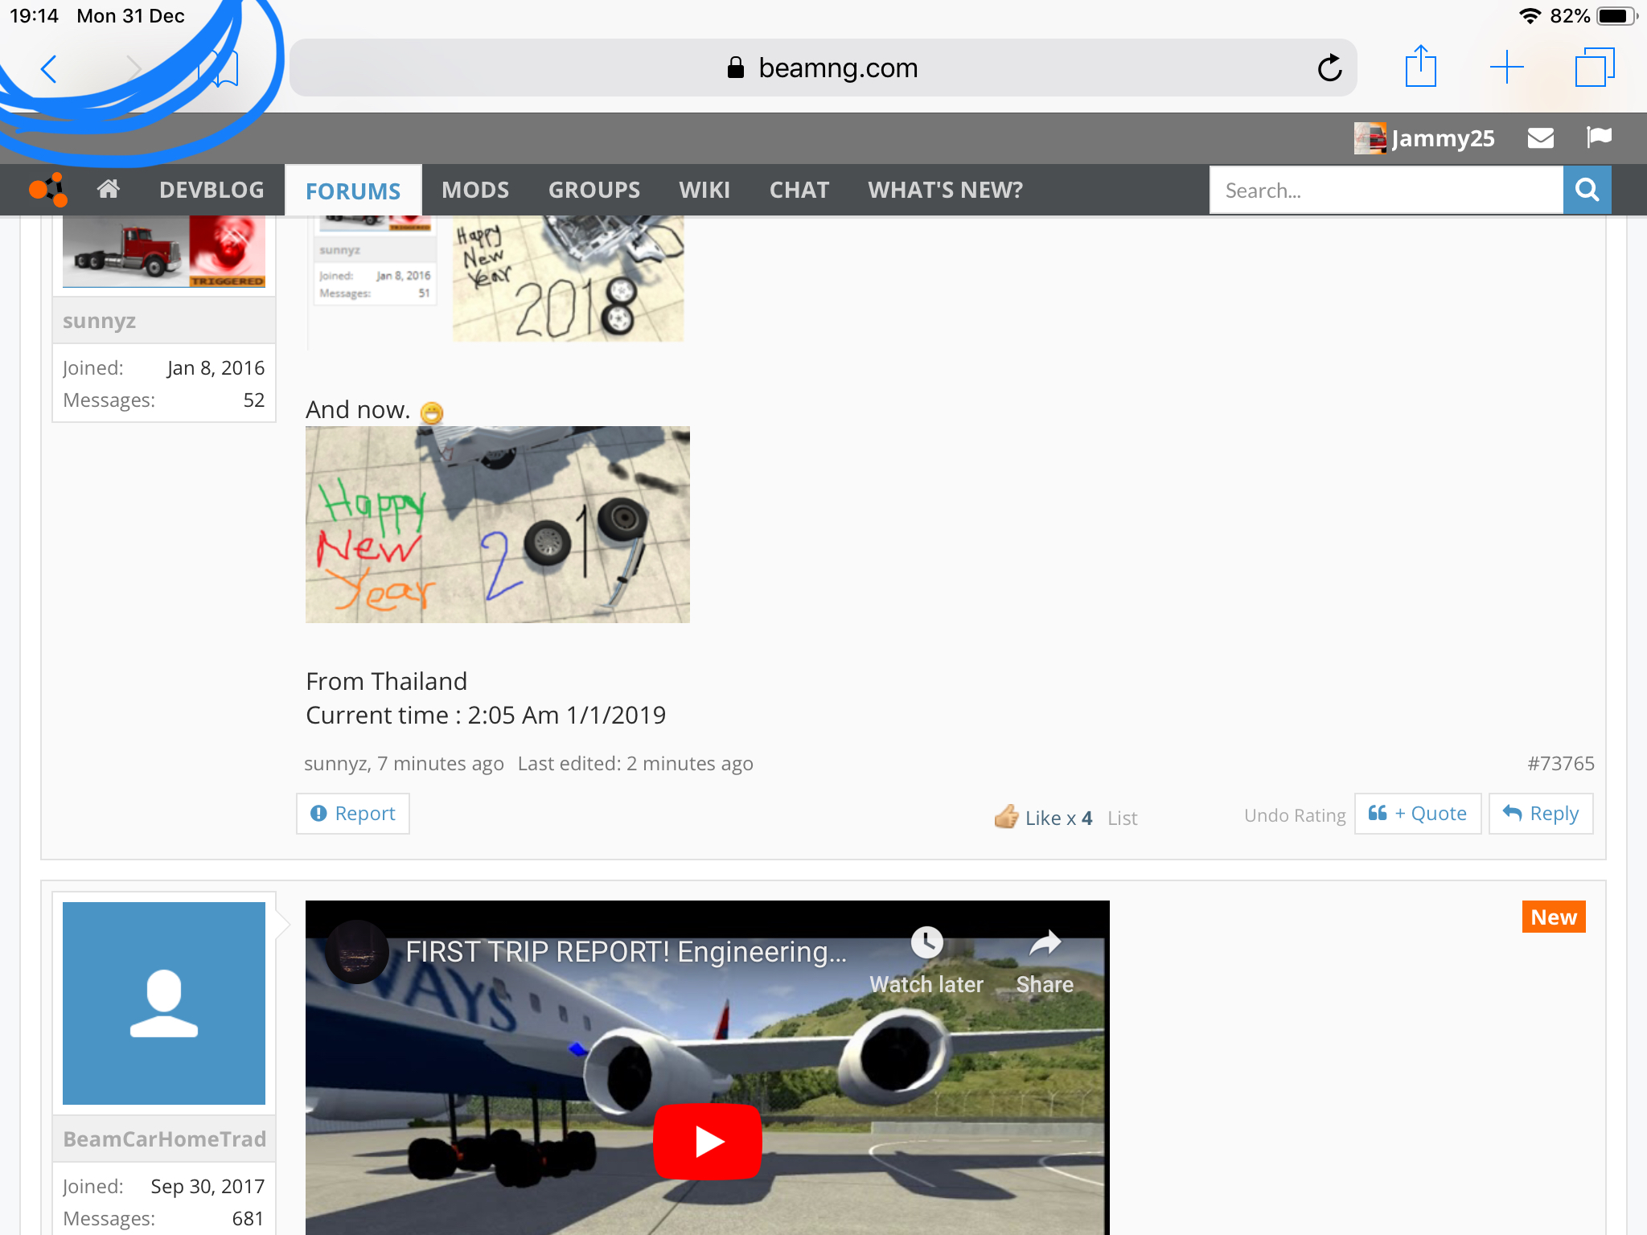The width and height of the screenshot is (1647, 1235).
Task: Open the alerts flag icon
Action: [1599, 137]
